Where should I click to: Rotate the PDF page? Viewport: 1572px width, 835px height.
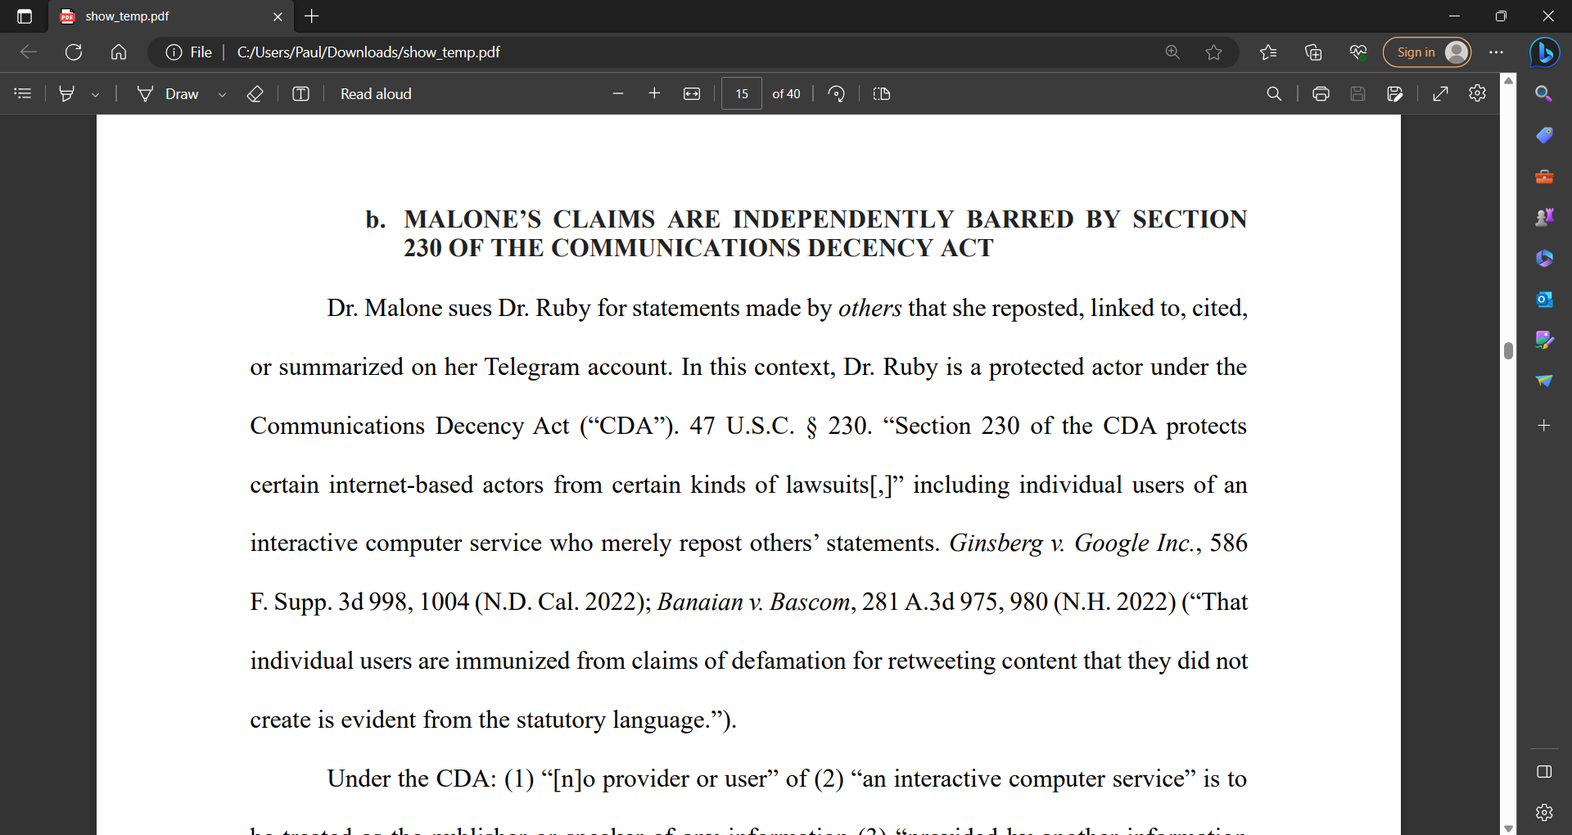pyautogui.click(x=836, y=93)
